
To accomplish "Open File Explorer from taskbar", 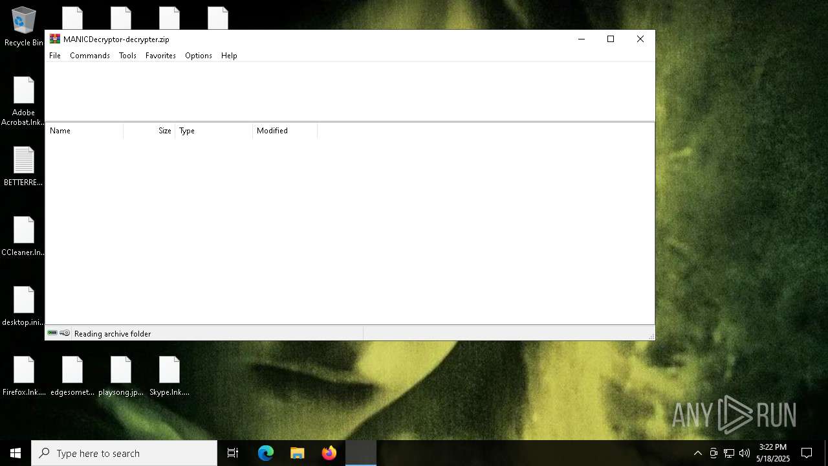I will point(298,453).
